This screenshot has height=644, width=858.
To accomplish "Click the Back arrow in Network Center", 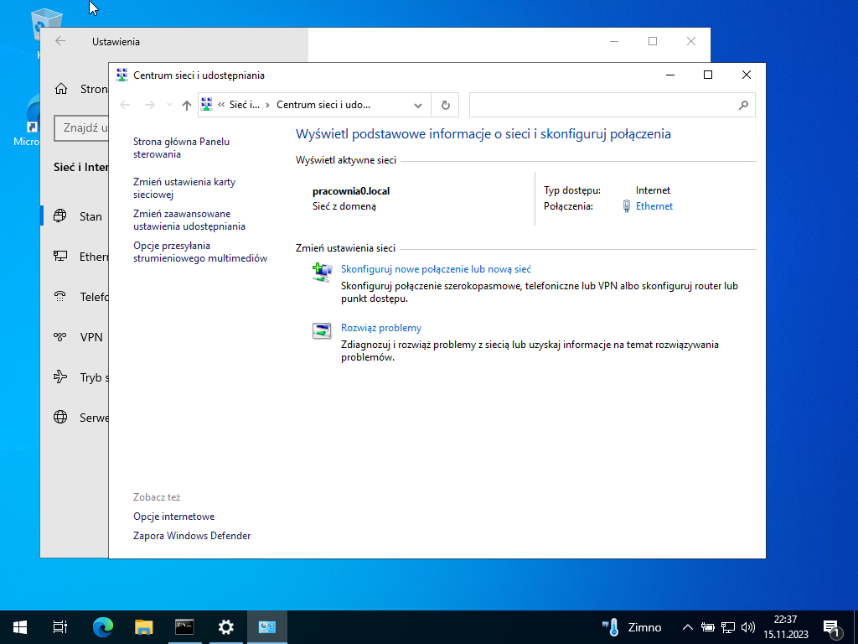I will (x=126, y=105).
